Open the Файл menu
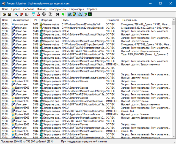This screenshot has height=144, width=176. click(x=5, y=9)
